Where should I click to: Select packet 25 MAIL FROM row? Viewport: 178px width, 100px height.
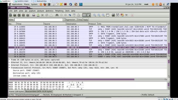[88, 27]
